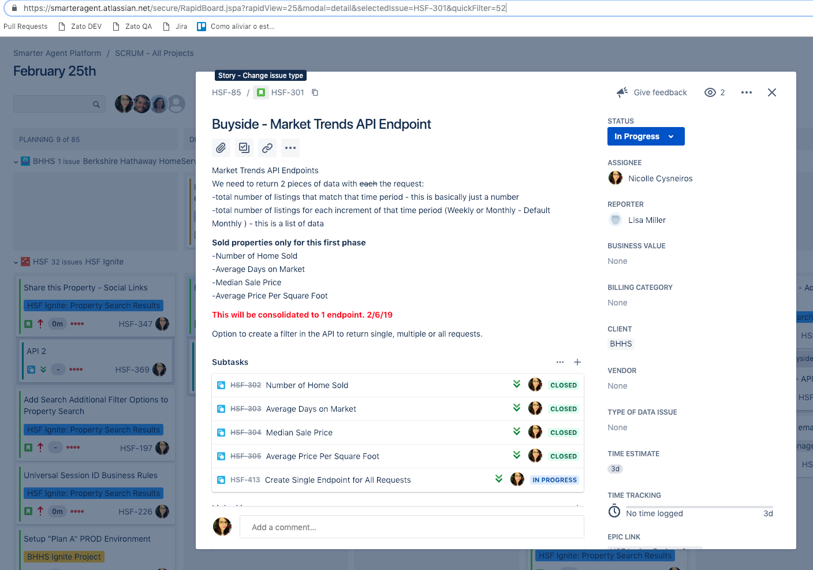813x570 pixels.
Task: Click the Give feedback megaphone icon
Action: 621,92
